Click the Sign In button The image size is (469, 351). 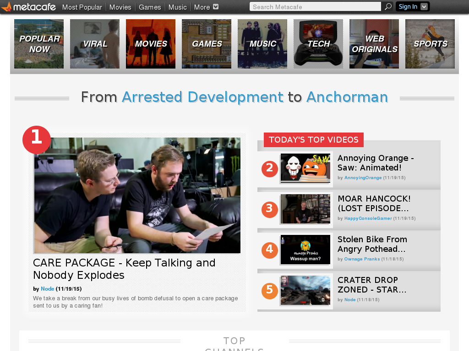408,6
